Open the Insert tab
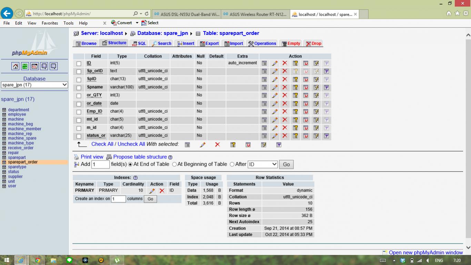Viewport: 471px width, 265px height. (x=186, y=43)
